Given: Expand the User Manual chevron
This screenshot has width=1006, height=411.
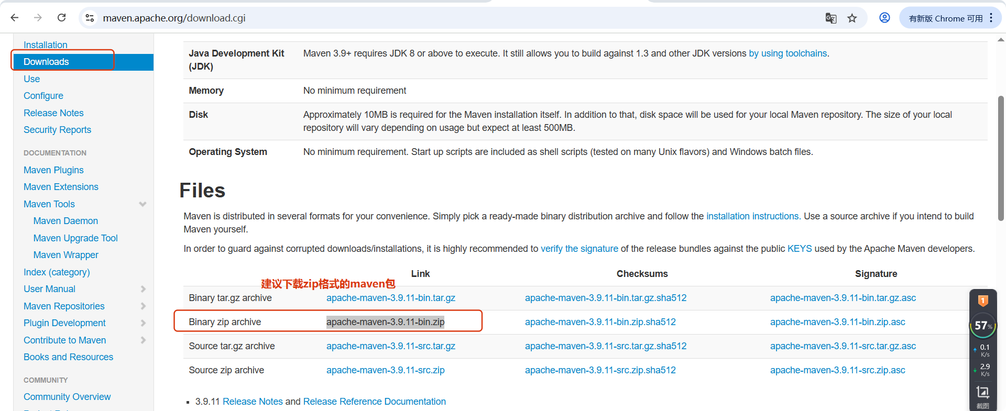Looking at the screenshot, I should click(x=143, y=289).
